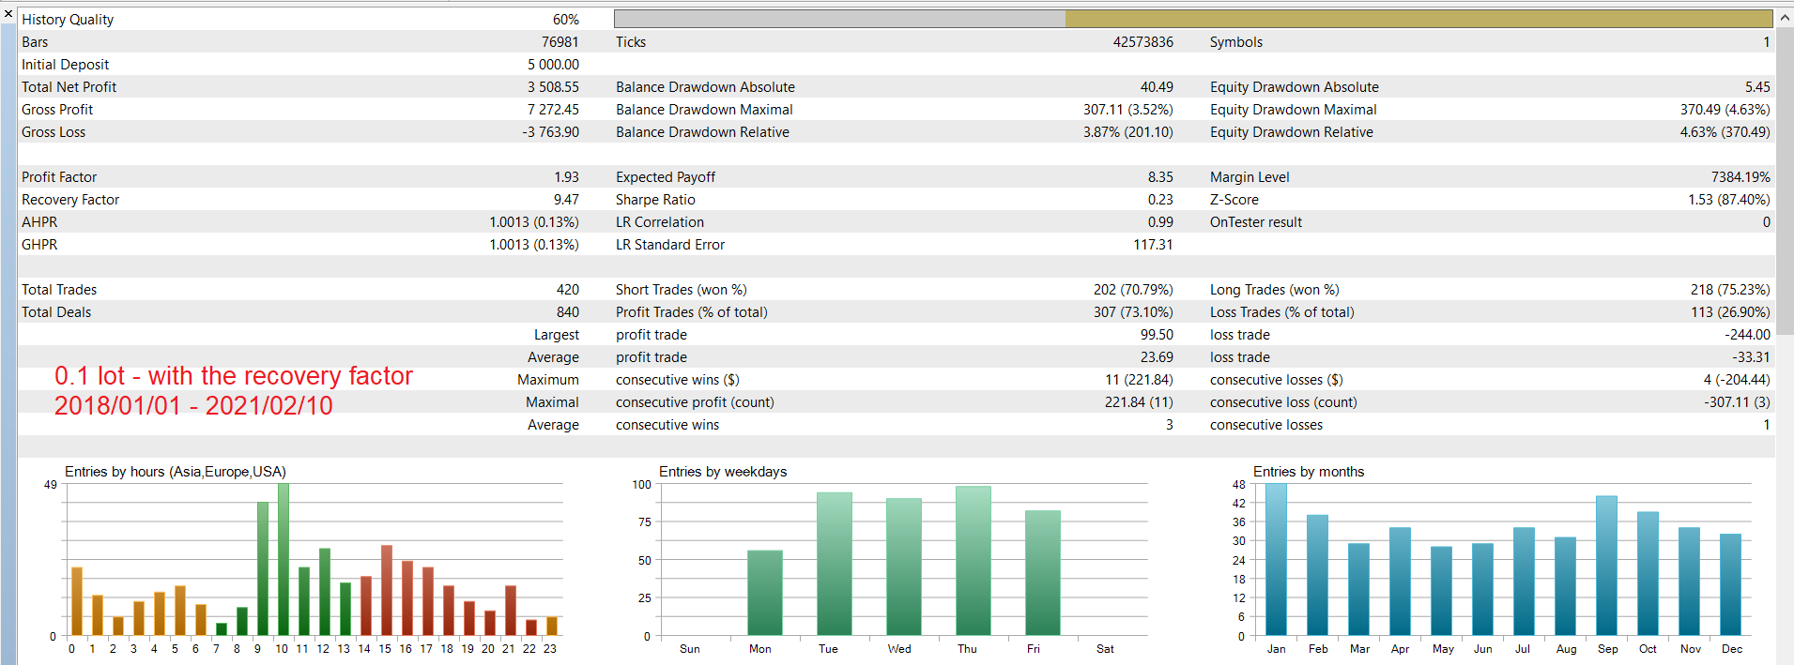Click the Thursday bar in weekdays chart

pos(974,560)
